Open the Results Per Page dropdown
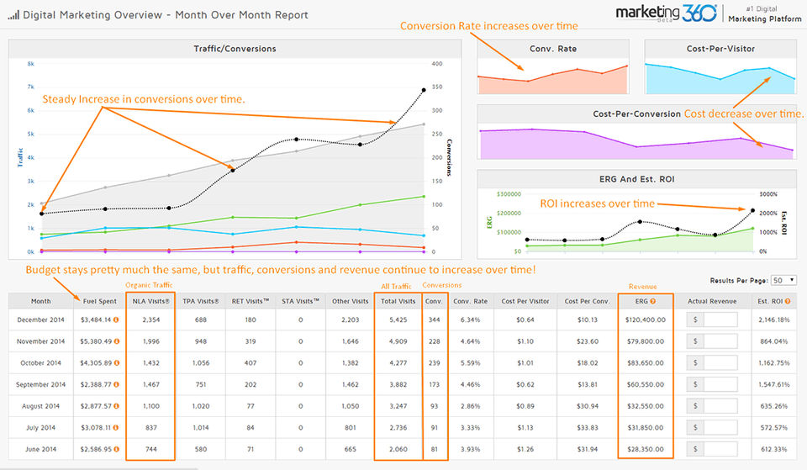 783,281
